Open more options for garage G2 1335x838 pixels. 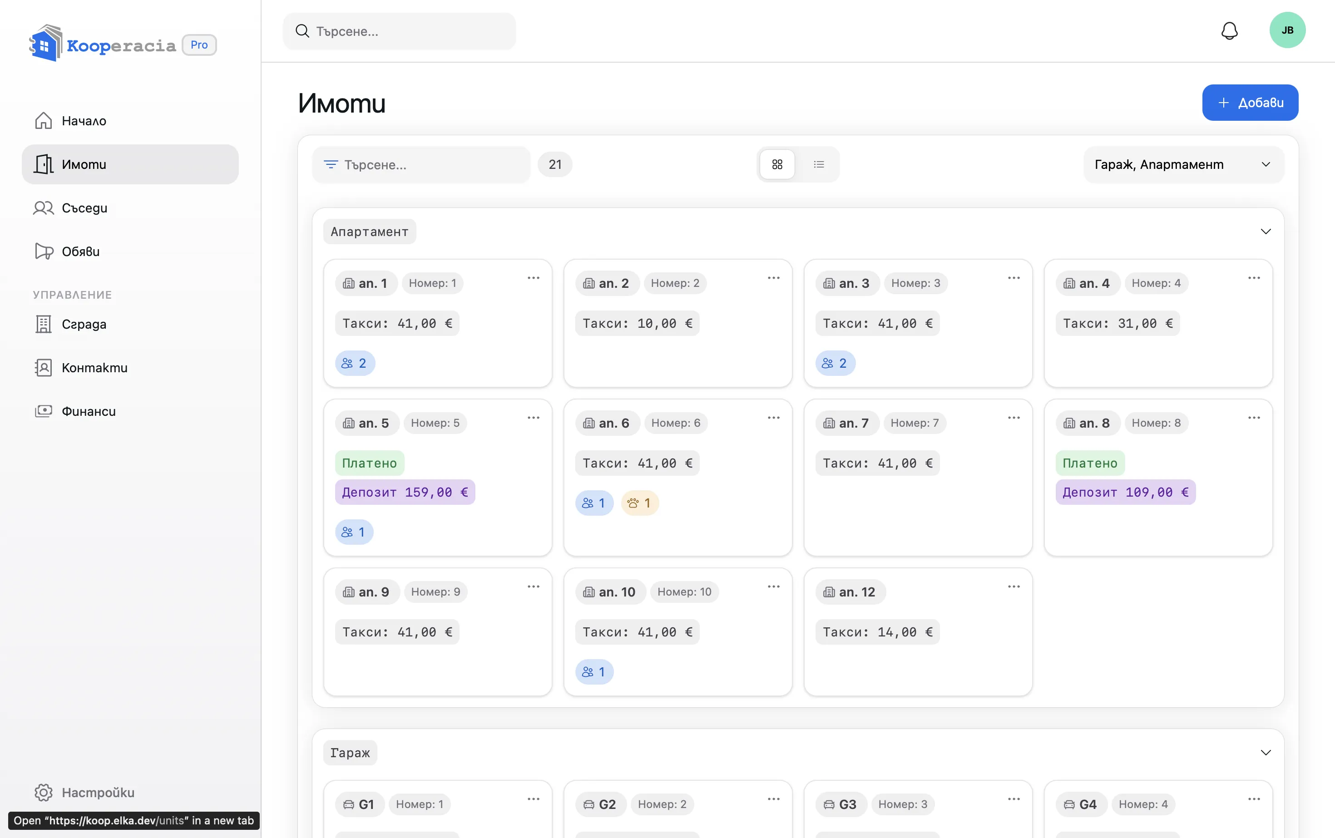(x=773, y=799)
